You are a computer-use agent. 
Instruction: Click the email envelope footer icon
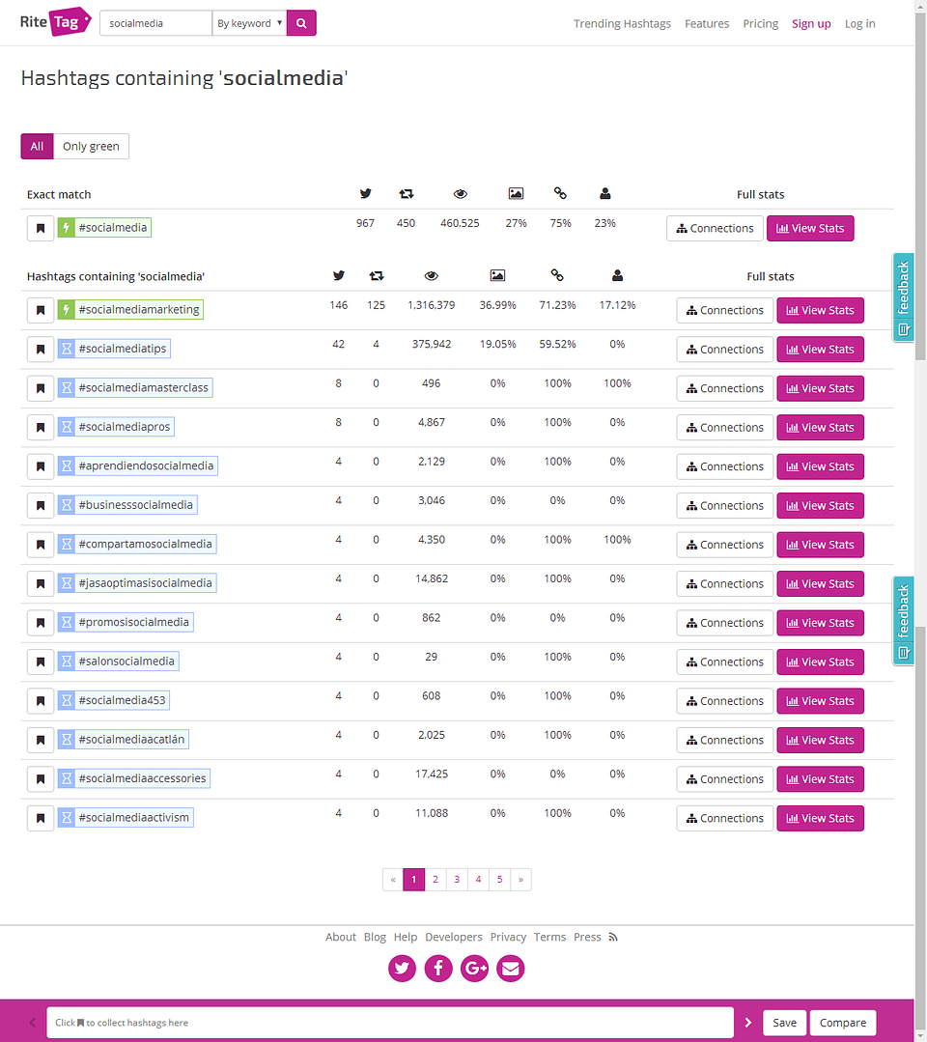[511, 968]
